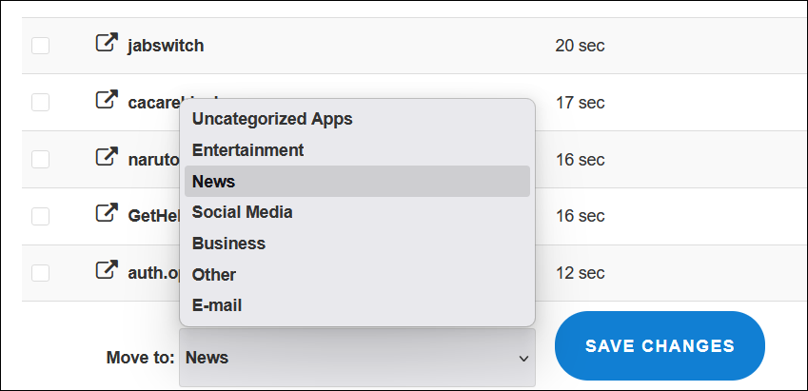Choose Social Media from the dropdown
Screen dimensions: 808x391
[242, 212]
